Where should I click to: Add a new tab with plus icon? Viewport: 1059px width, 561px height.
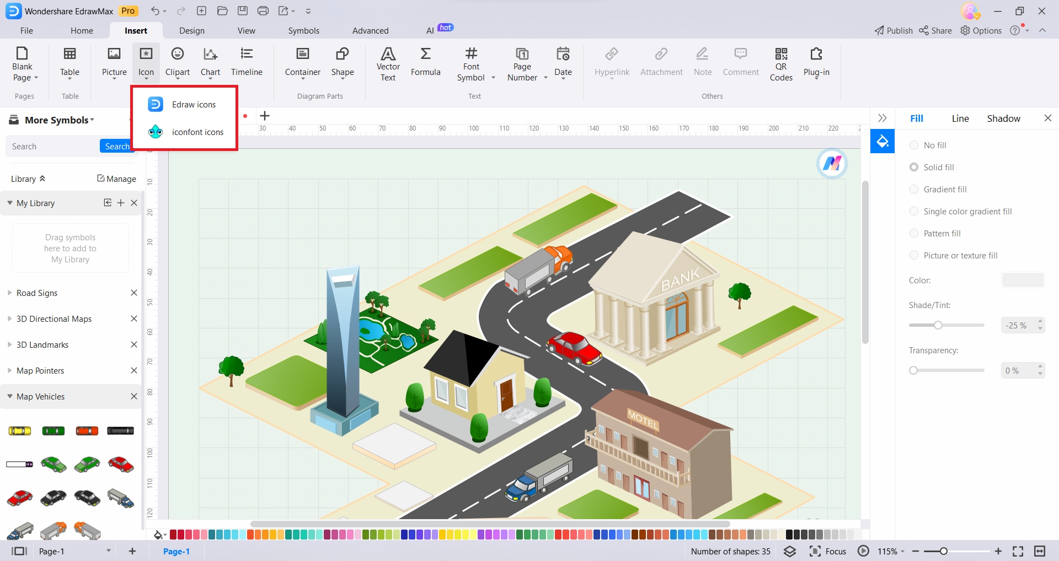point(265,116)
